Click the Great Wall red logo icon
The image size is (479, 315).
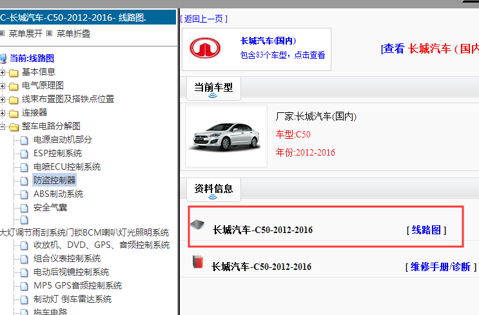click(205, 48)
